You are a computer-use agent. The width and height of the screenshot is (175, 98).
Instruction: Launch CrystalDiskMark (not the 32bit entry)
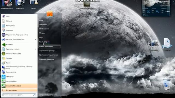[x=19, y=81]
